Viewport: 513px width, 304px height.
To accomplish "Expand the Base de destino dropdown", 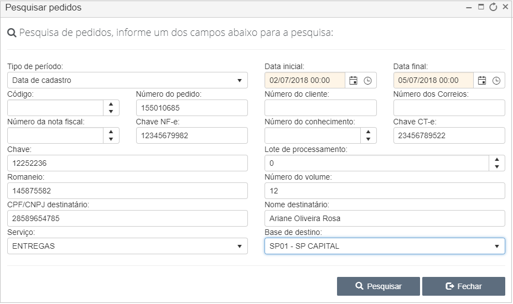I will [385, 246].
